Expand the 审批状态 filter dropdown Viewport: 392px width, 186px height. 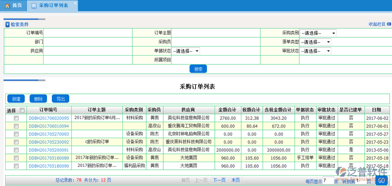[x=315, y=51]
